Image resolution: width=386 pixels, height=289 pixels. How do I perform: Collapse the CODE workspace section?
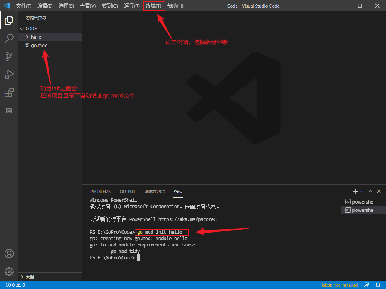(31, 29)
